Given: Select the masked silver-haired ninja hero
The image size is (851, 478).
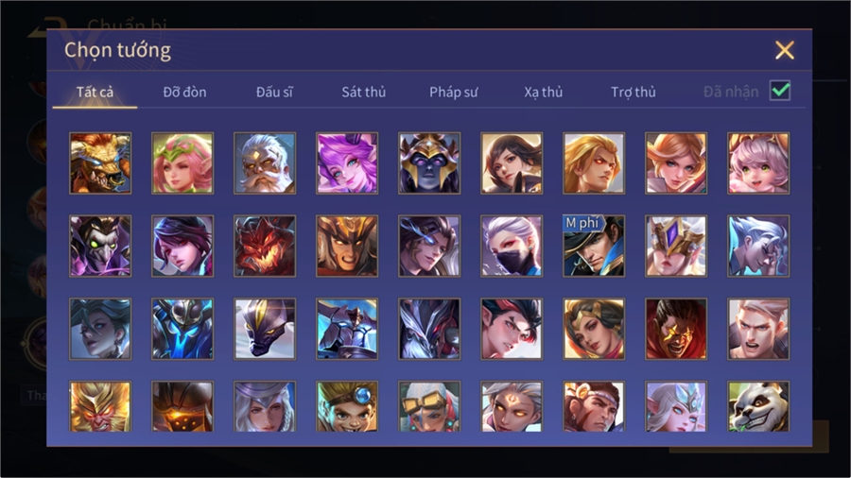Looking at the screenshot, I should click(x=512, y=246).
